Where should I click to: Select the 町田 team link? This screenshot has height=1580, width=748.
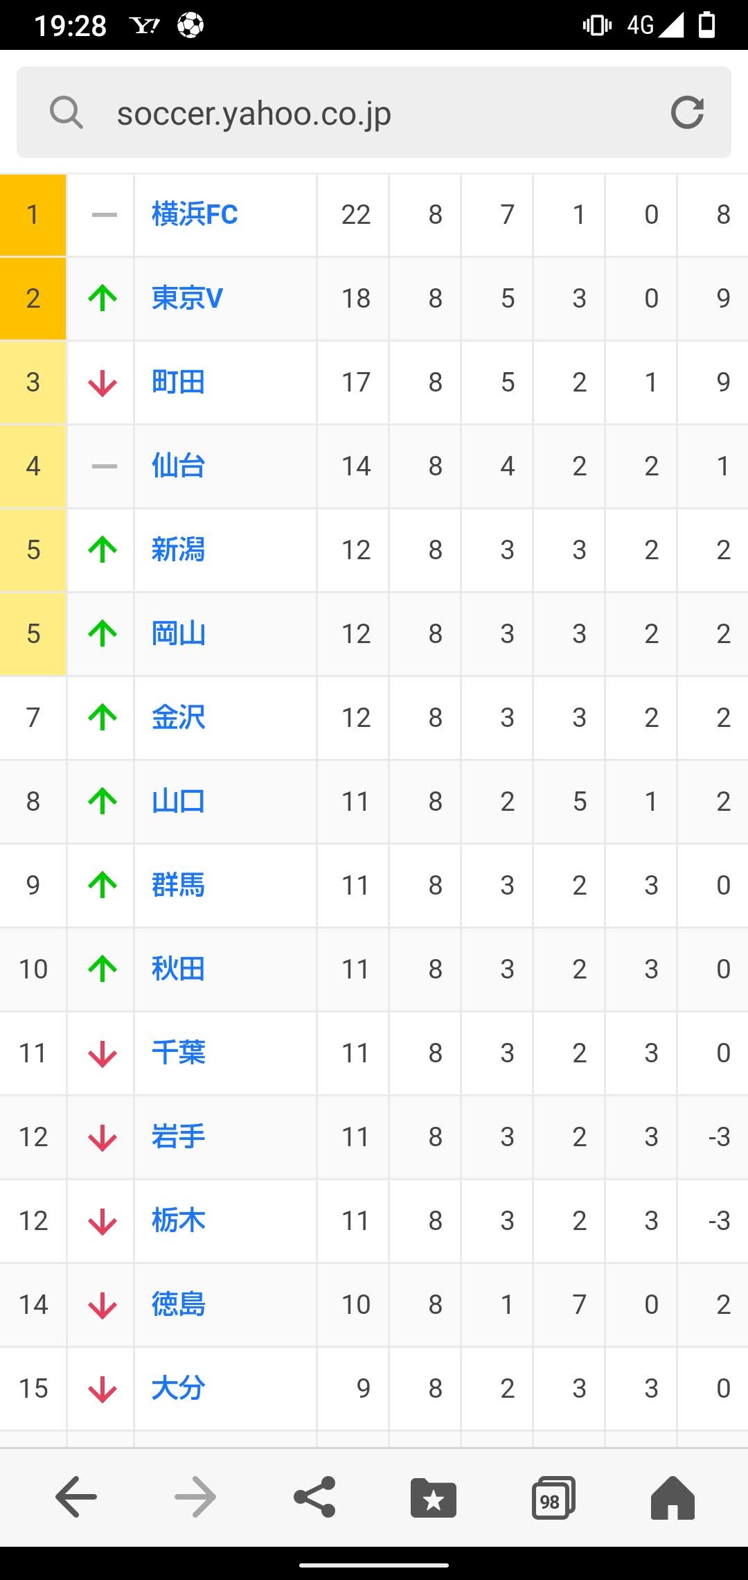[x=178, y=383]
